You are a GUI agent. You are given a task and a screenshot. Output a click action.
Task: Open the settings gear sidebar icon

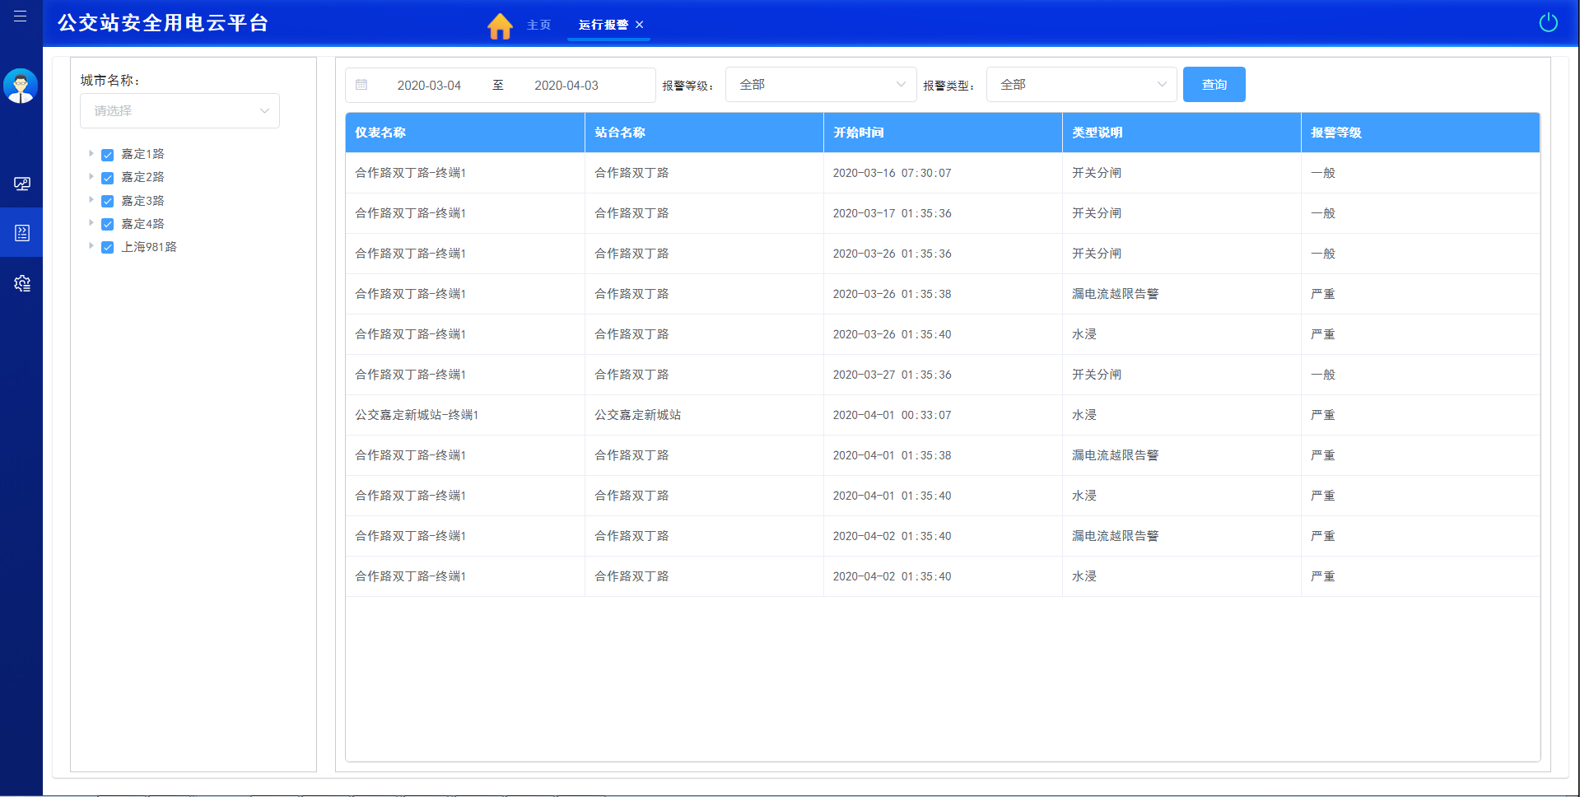22,283
